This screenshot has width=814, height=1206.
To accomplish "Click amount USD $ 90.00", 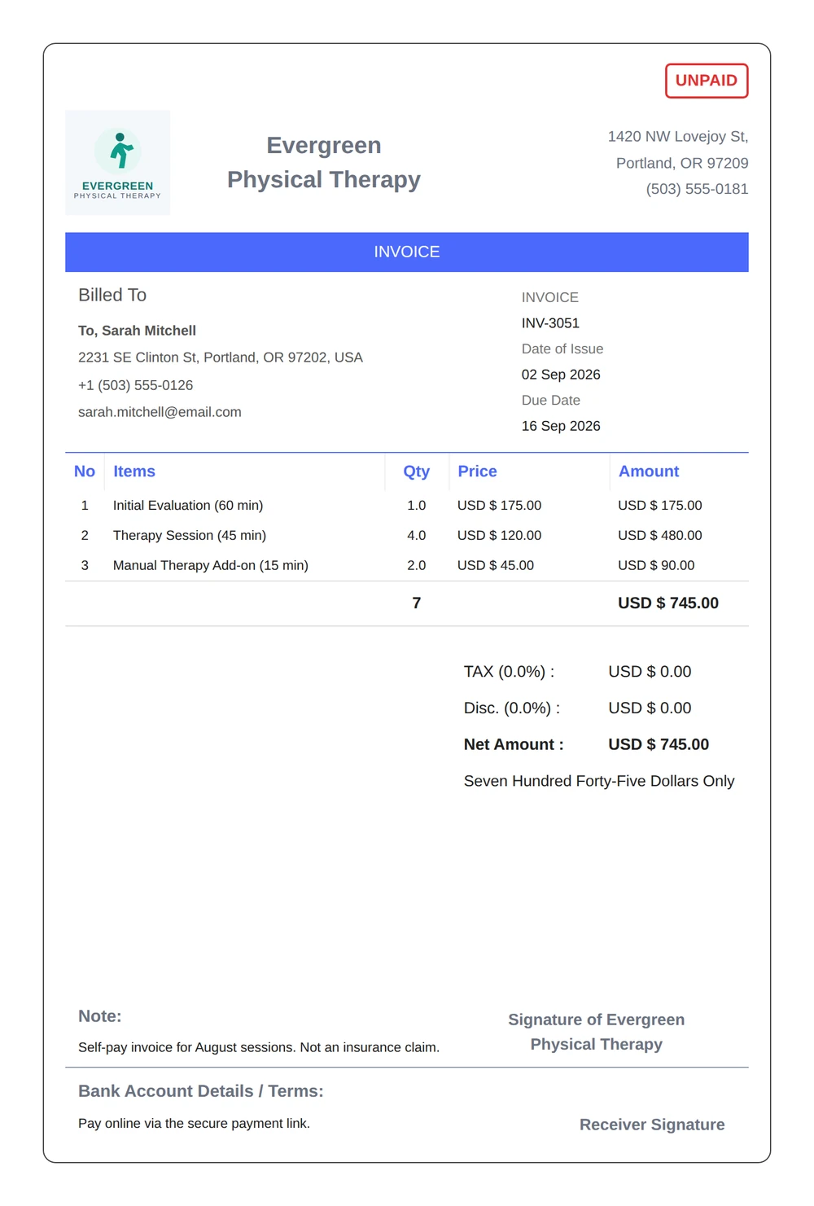I will [x=656, y=566].
